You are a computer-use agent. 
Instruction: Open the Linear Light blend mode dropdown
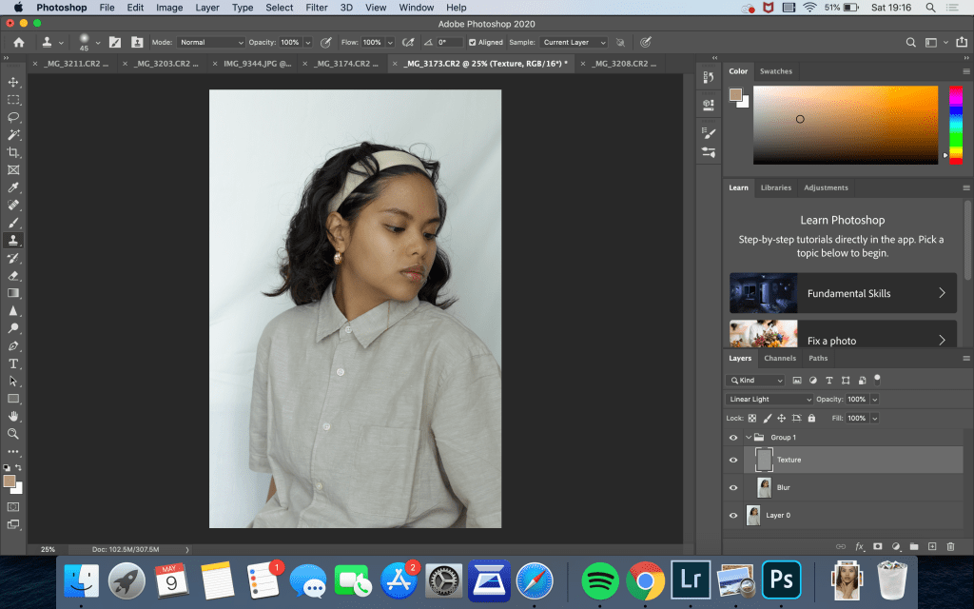click(x=769, y=400)
